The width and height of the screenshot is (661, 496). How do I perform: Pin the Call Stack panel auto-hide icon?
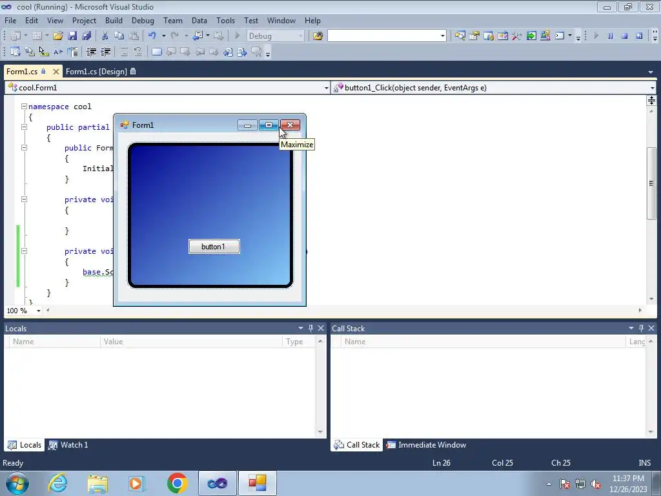(641, 328)
